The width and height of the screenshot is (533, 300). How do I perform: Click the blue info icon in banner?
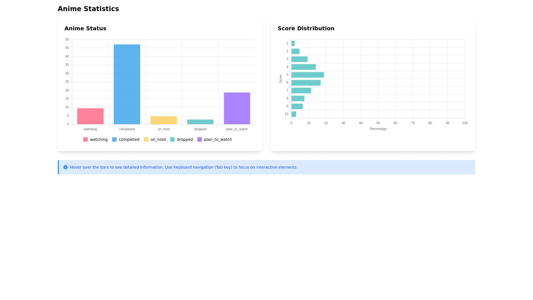point(66,167)
